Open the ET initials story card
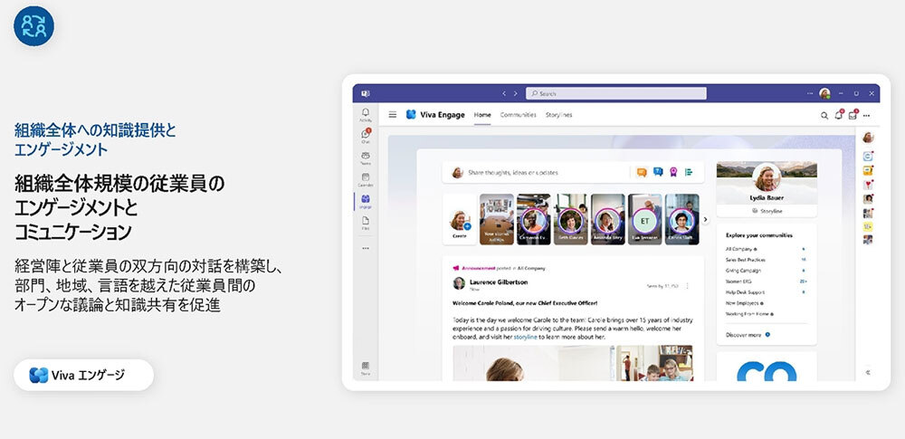Image resolution: width=905 pixels, height=439 pixels. point(644,219)
